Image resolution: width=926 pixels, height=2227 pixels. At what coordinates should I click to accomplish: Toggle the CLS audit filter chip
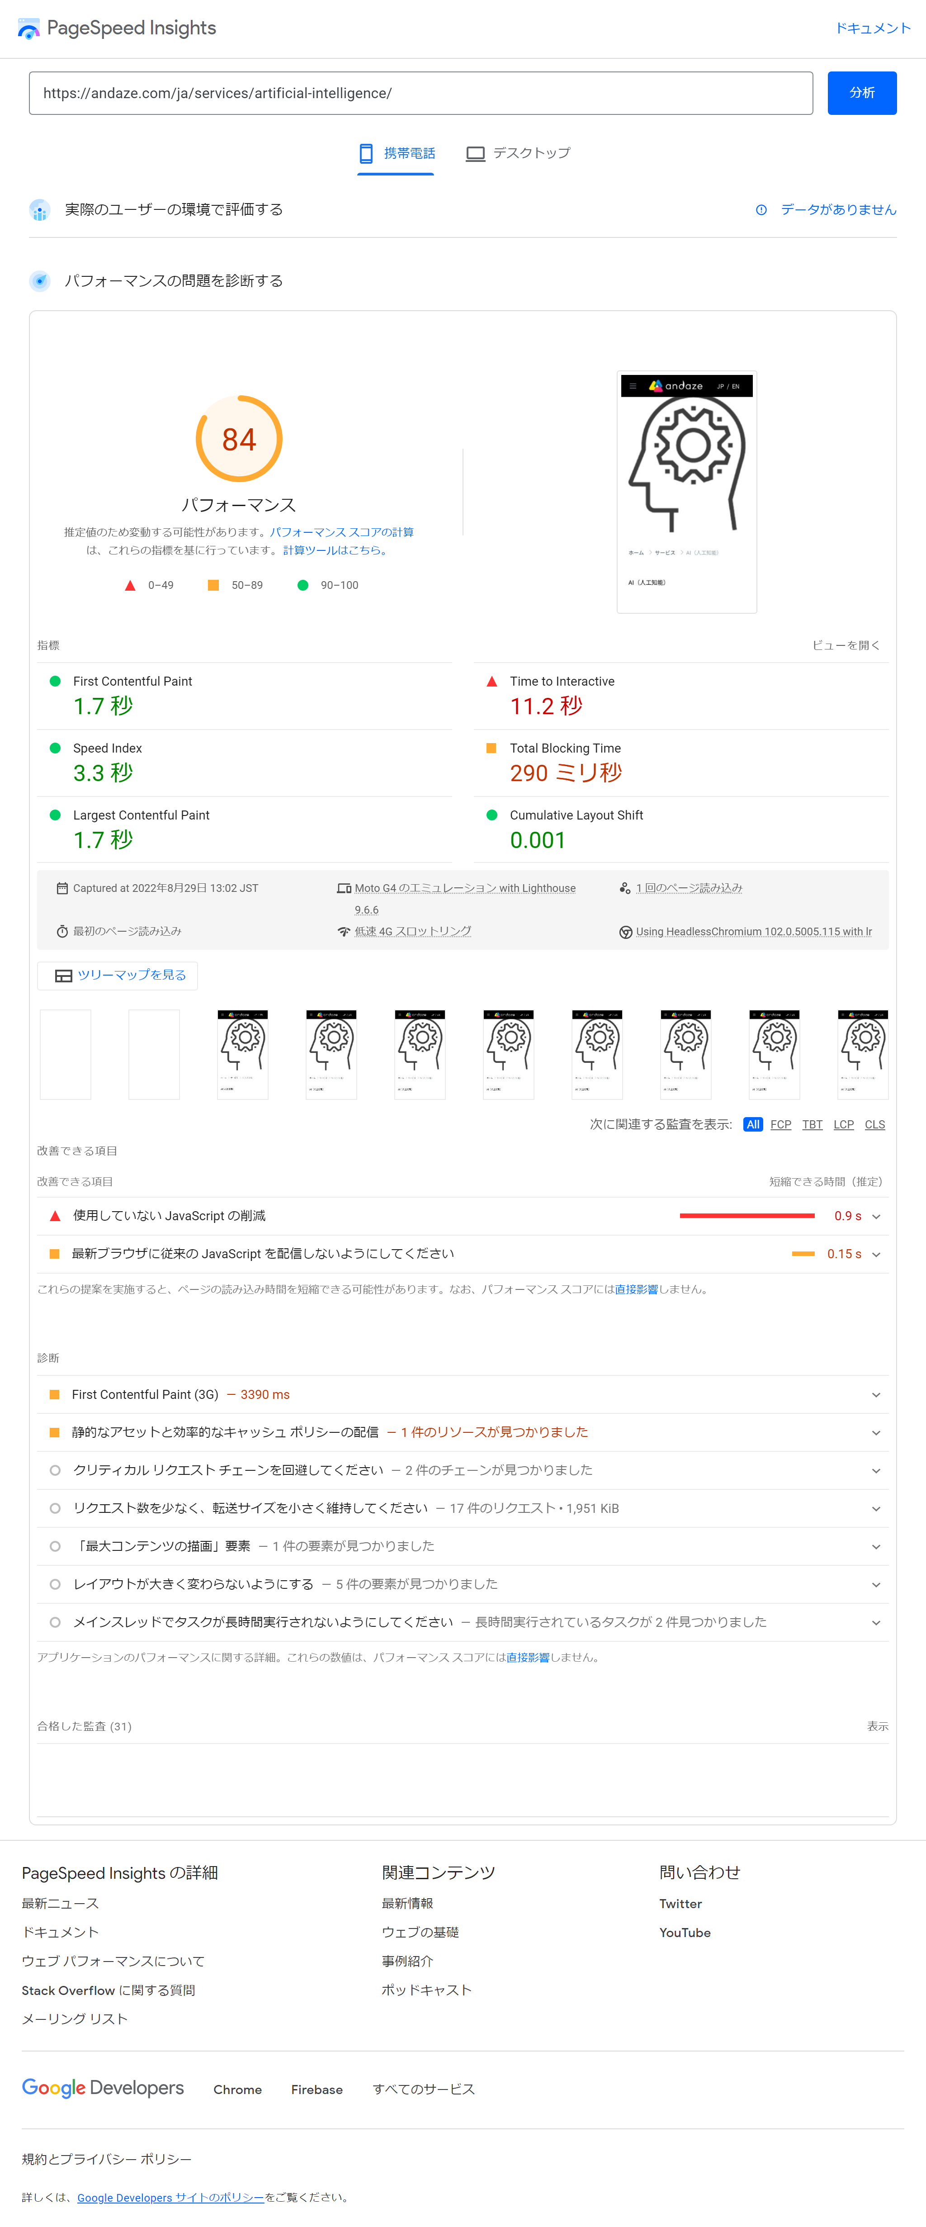[874, 1125]
